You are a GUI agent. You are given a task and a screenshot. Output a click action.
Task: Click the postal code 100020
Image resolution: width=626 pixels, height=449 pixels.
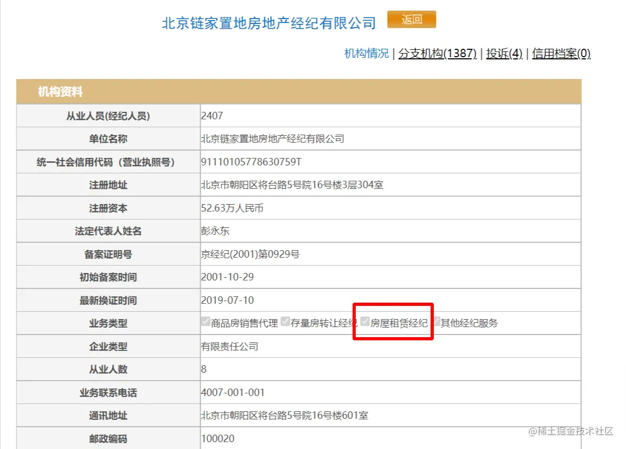[x=218, y=438]
